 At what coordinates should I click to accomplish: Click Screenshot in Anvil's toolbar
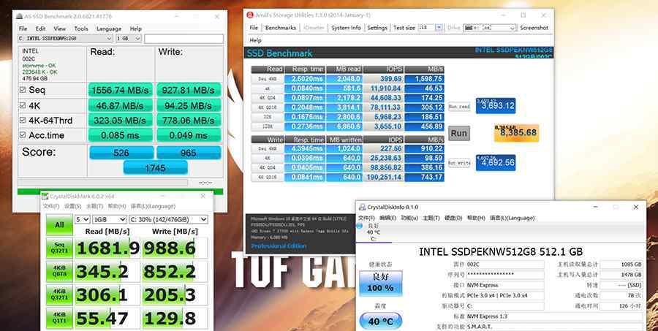coord(534,28)
